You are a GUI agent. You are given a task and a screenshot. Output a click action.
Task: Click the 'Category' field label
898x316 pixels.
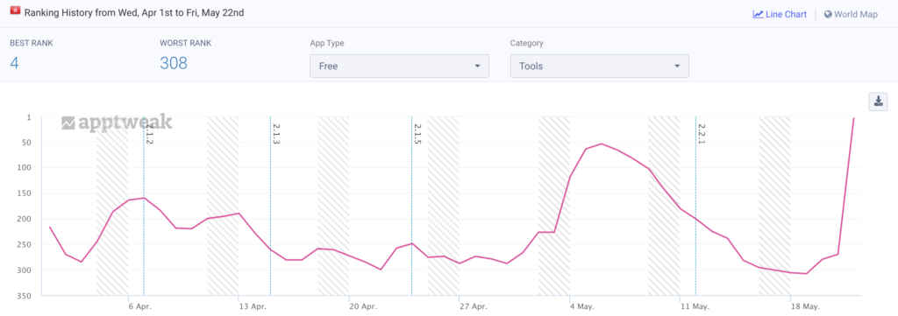tap(527, 43)
